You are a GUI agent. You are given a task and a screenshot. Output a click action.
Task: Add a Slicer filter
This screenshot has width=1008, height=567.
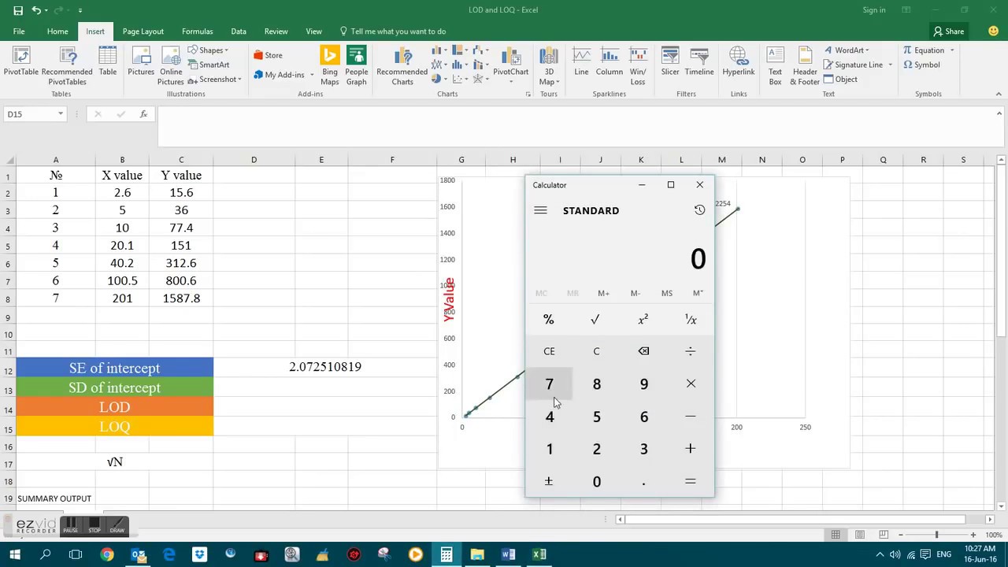click(x=670, y=62)
